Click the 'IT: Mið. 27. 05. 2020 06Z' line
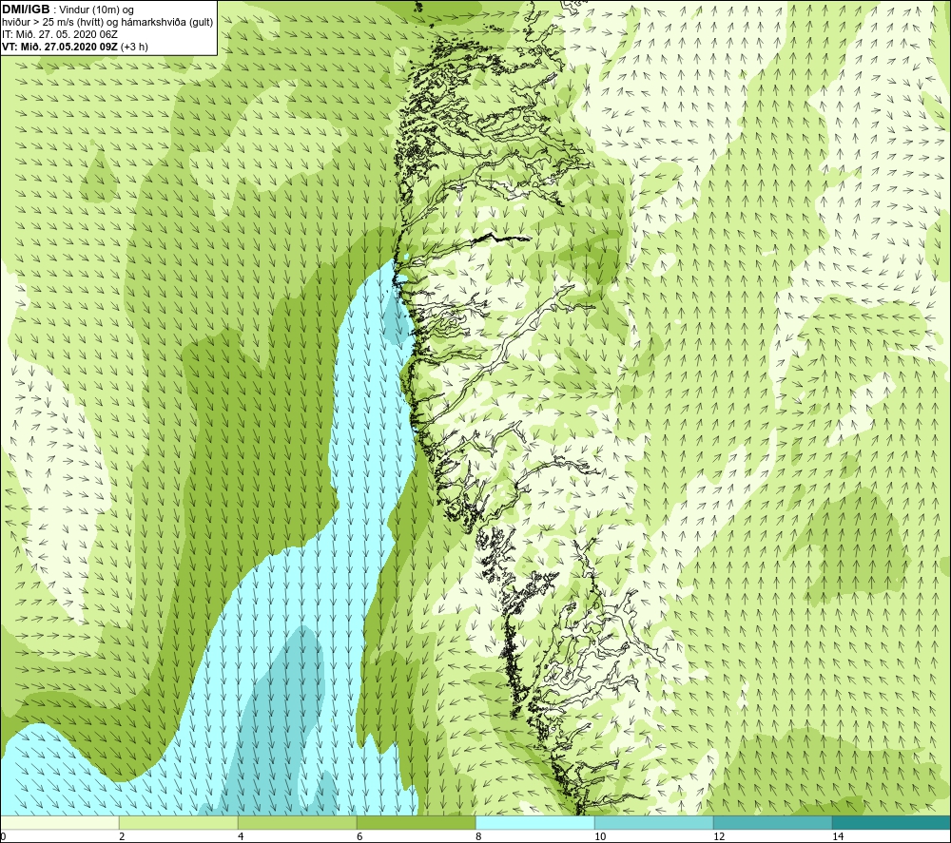This screenshot has width=951, height=843. 59,34
